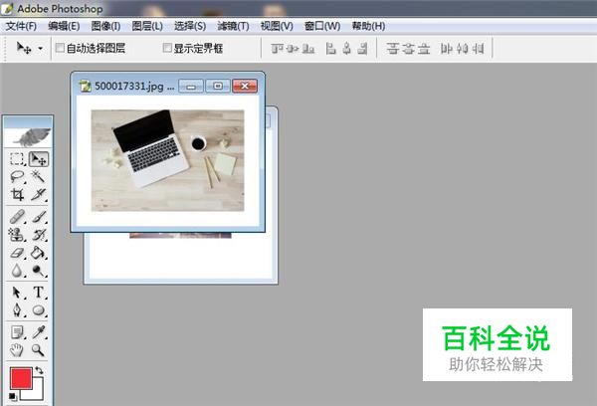Click distribute vertical centers in options bar

pyautogui.click(x=409, y=49)
